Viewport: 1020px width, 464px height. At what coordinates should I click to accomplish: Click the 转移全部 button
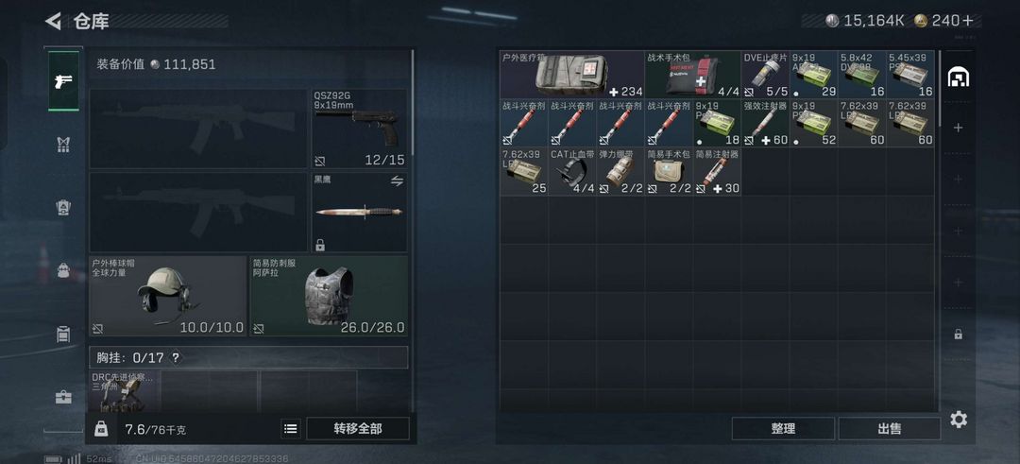[358, 429]
